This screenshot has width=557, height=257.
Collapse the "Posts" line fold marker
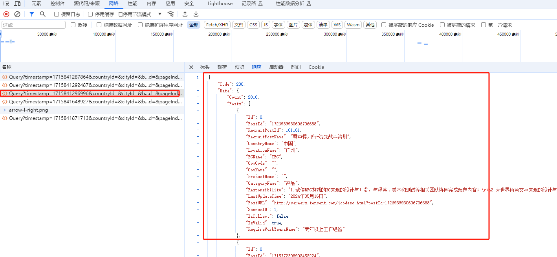click(x=198, y=104)
